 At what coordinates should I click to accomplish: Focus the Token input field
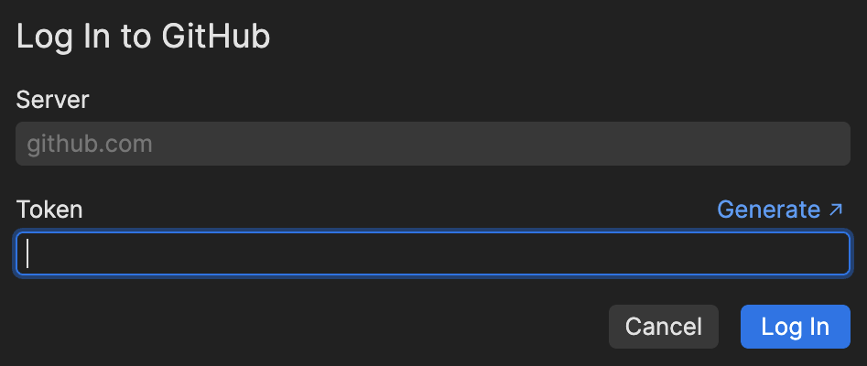[x=433, y=253]
